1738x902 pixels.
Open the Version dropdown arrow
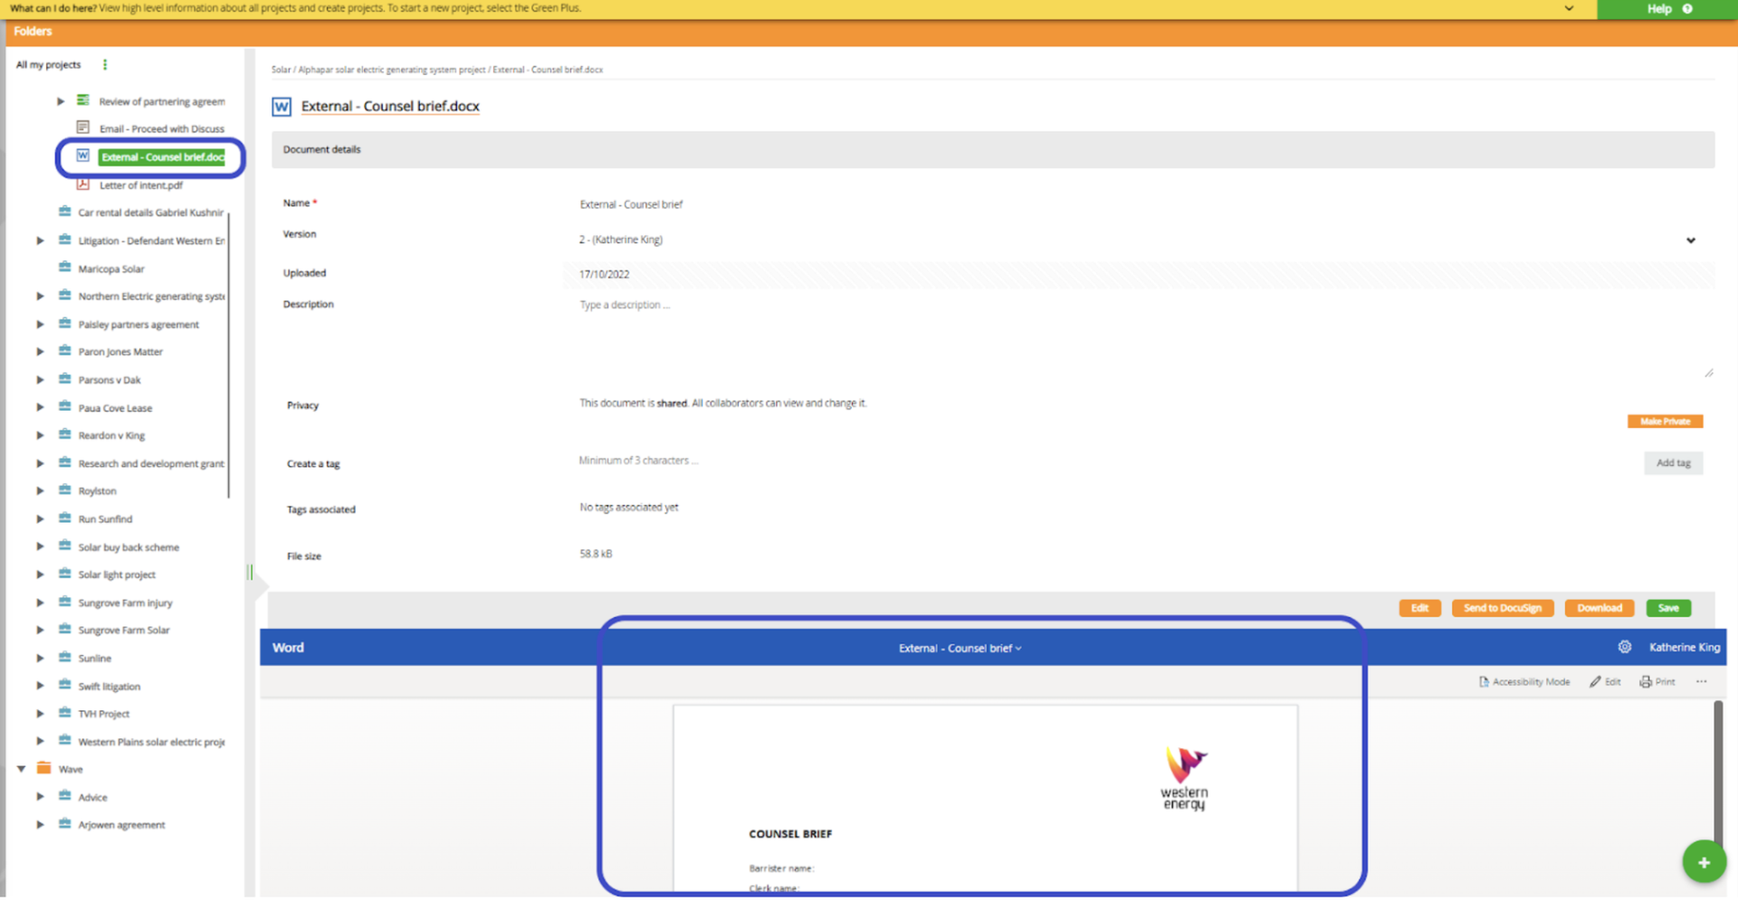1690,240
